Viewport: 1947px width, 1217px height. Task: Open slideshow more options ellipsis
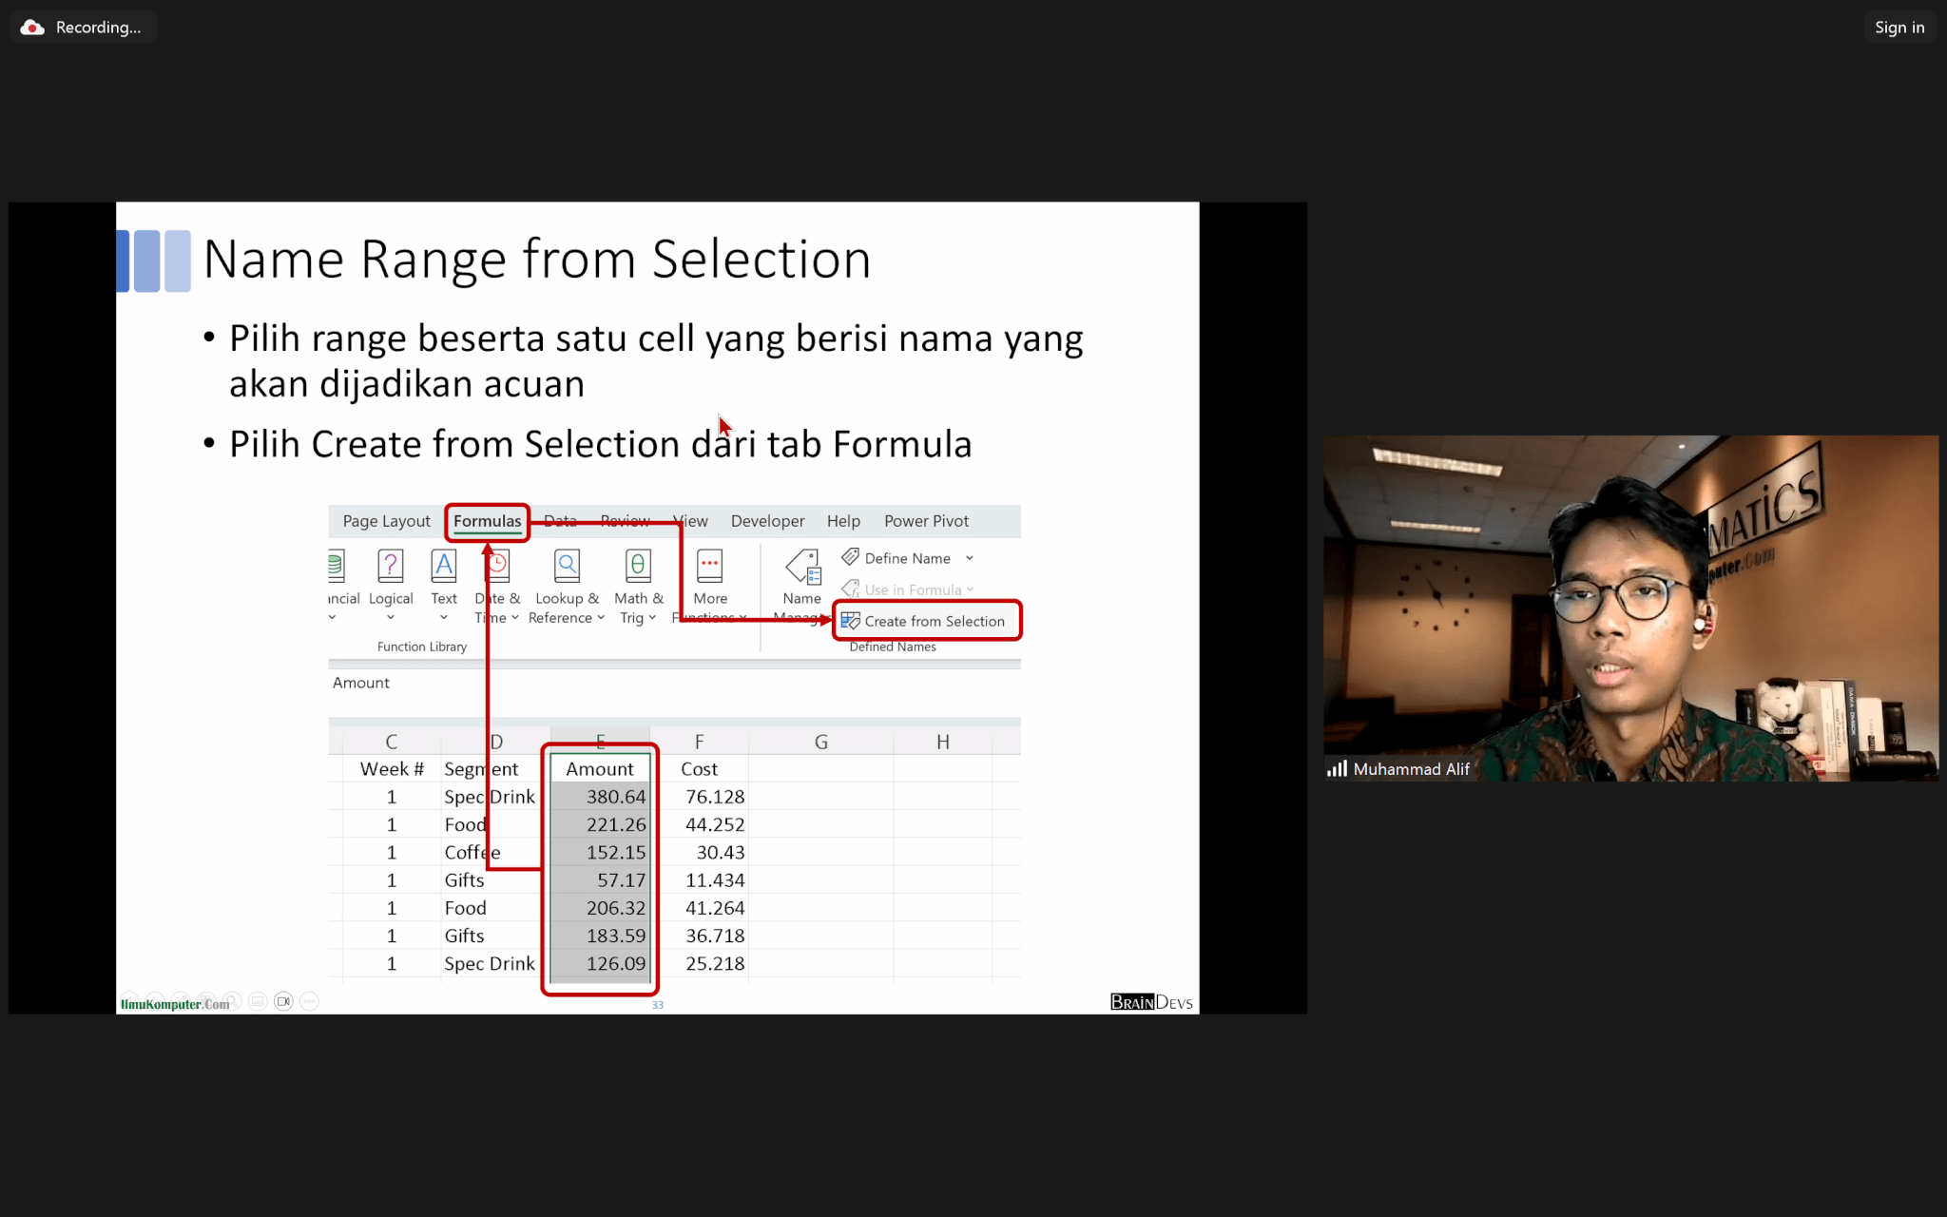309,1001
